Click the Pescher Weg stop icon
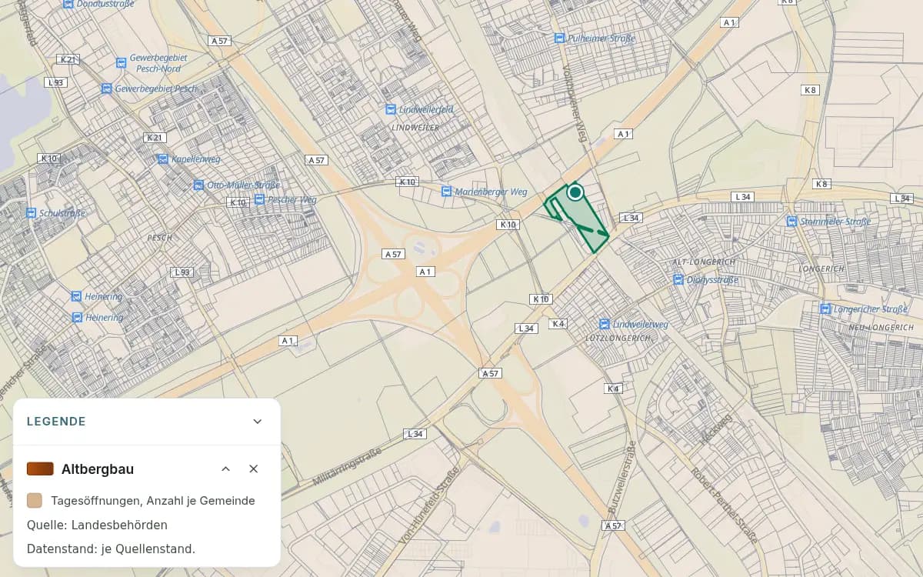The width and height of the screenshot is (923, 577). tap(259, 199)
